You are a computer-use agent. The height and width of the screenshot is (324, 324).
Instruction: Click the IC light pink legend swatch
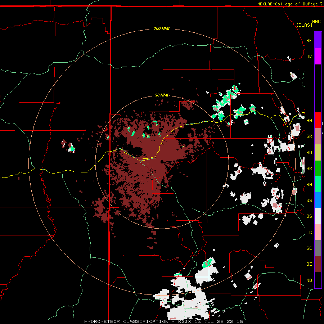point(318,232)
